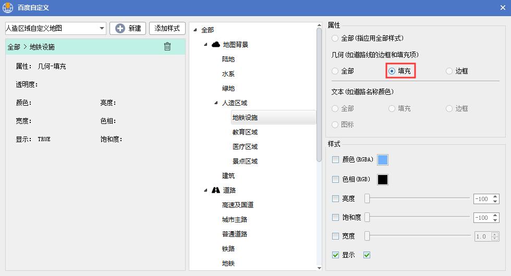This screenshot has height=276, width=511.
Task: Click the globe app icon in title bar
Action: tap(8, 7)
